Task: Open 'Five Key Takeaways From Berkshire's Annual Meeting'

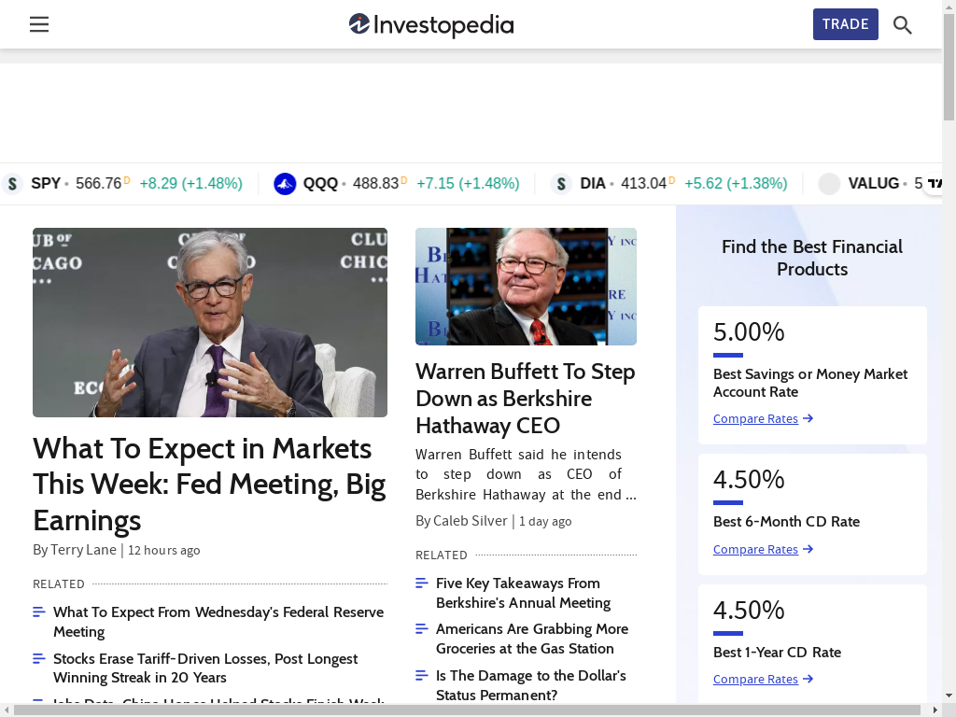Action: tap(523, 593)
